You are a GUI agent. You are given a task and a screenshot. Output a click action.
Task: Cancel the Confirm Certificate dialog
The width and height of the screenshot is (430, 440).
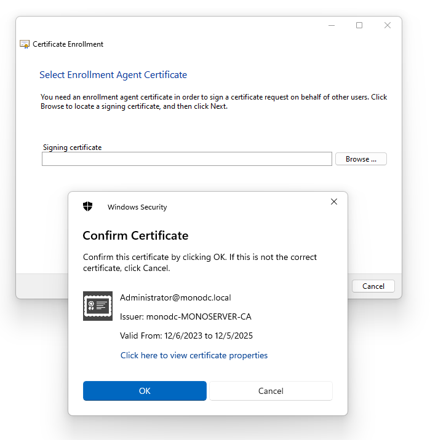271,391
